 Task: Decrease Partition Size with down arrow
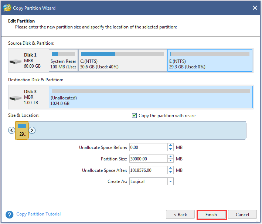click(170, 160)
